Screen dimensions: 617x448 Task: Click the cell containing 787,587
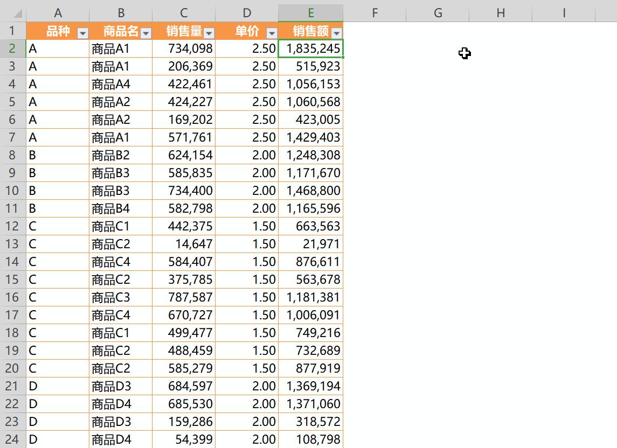184,297
